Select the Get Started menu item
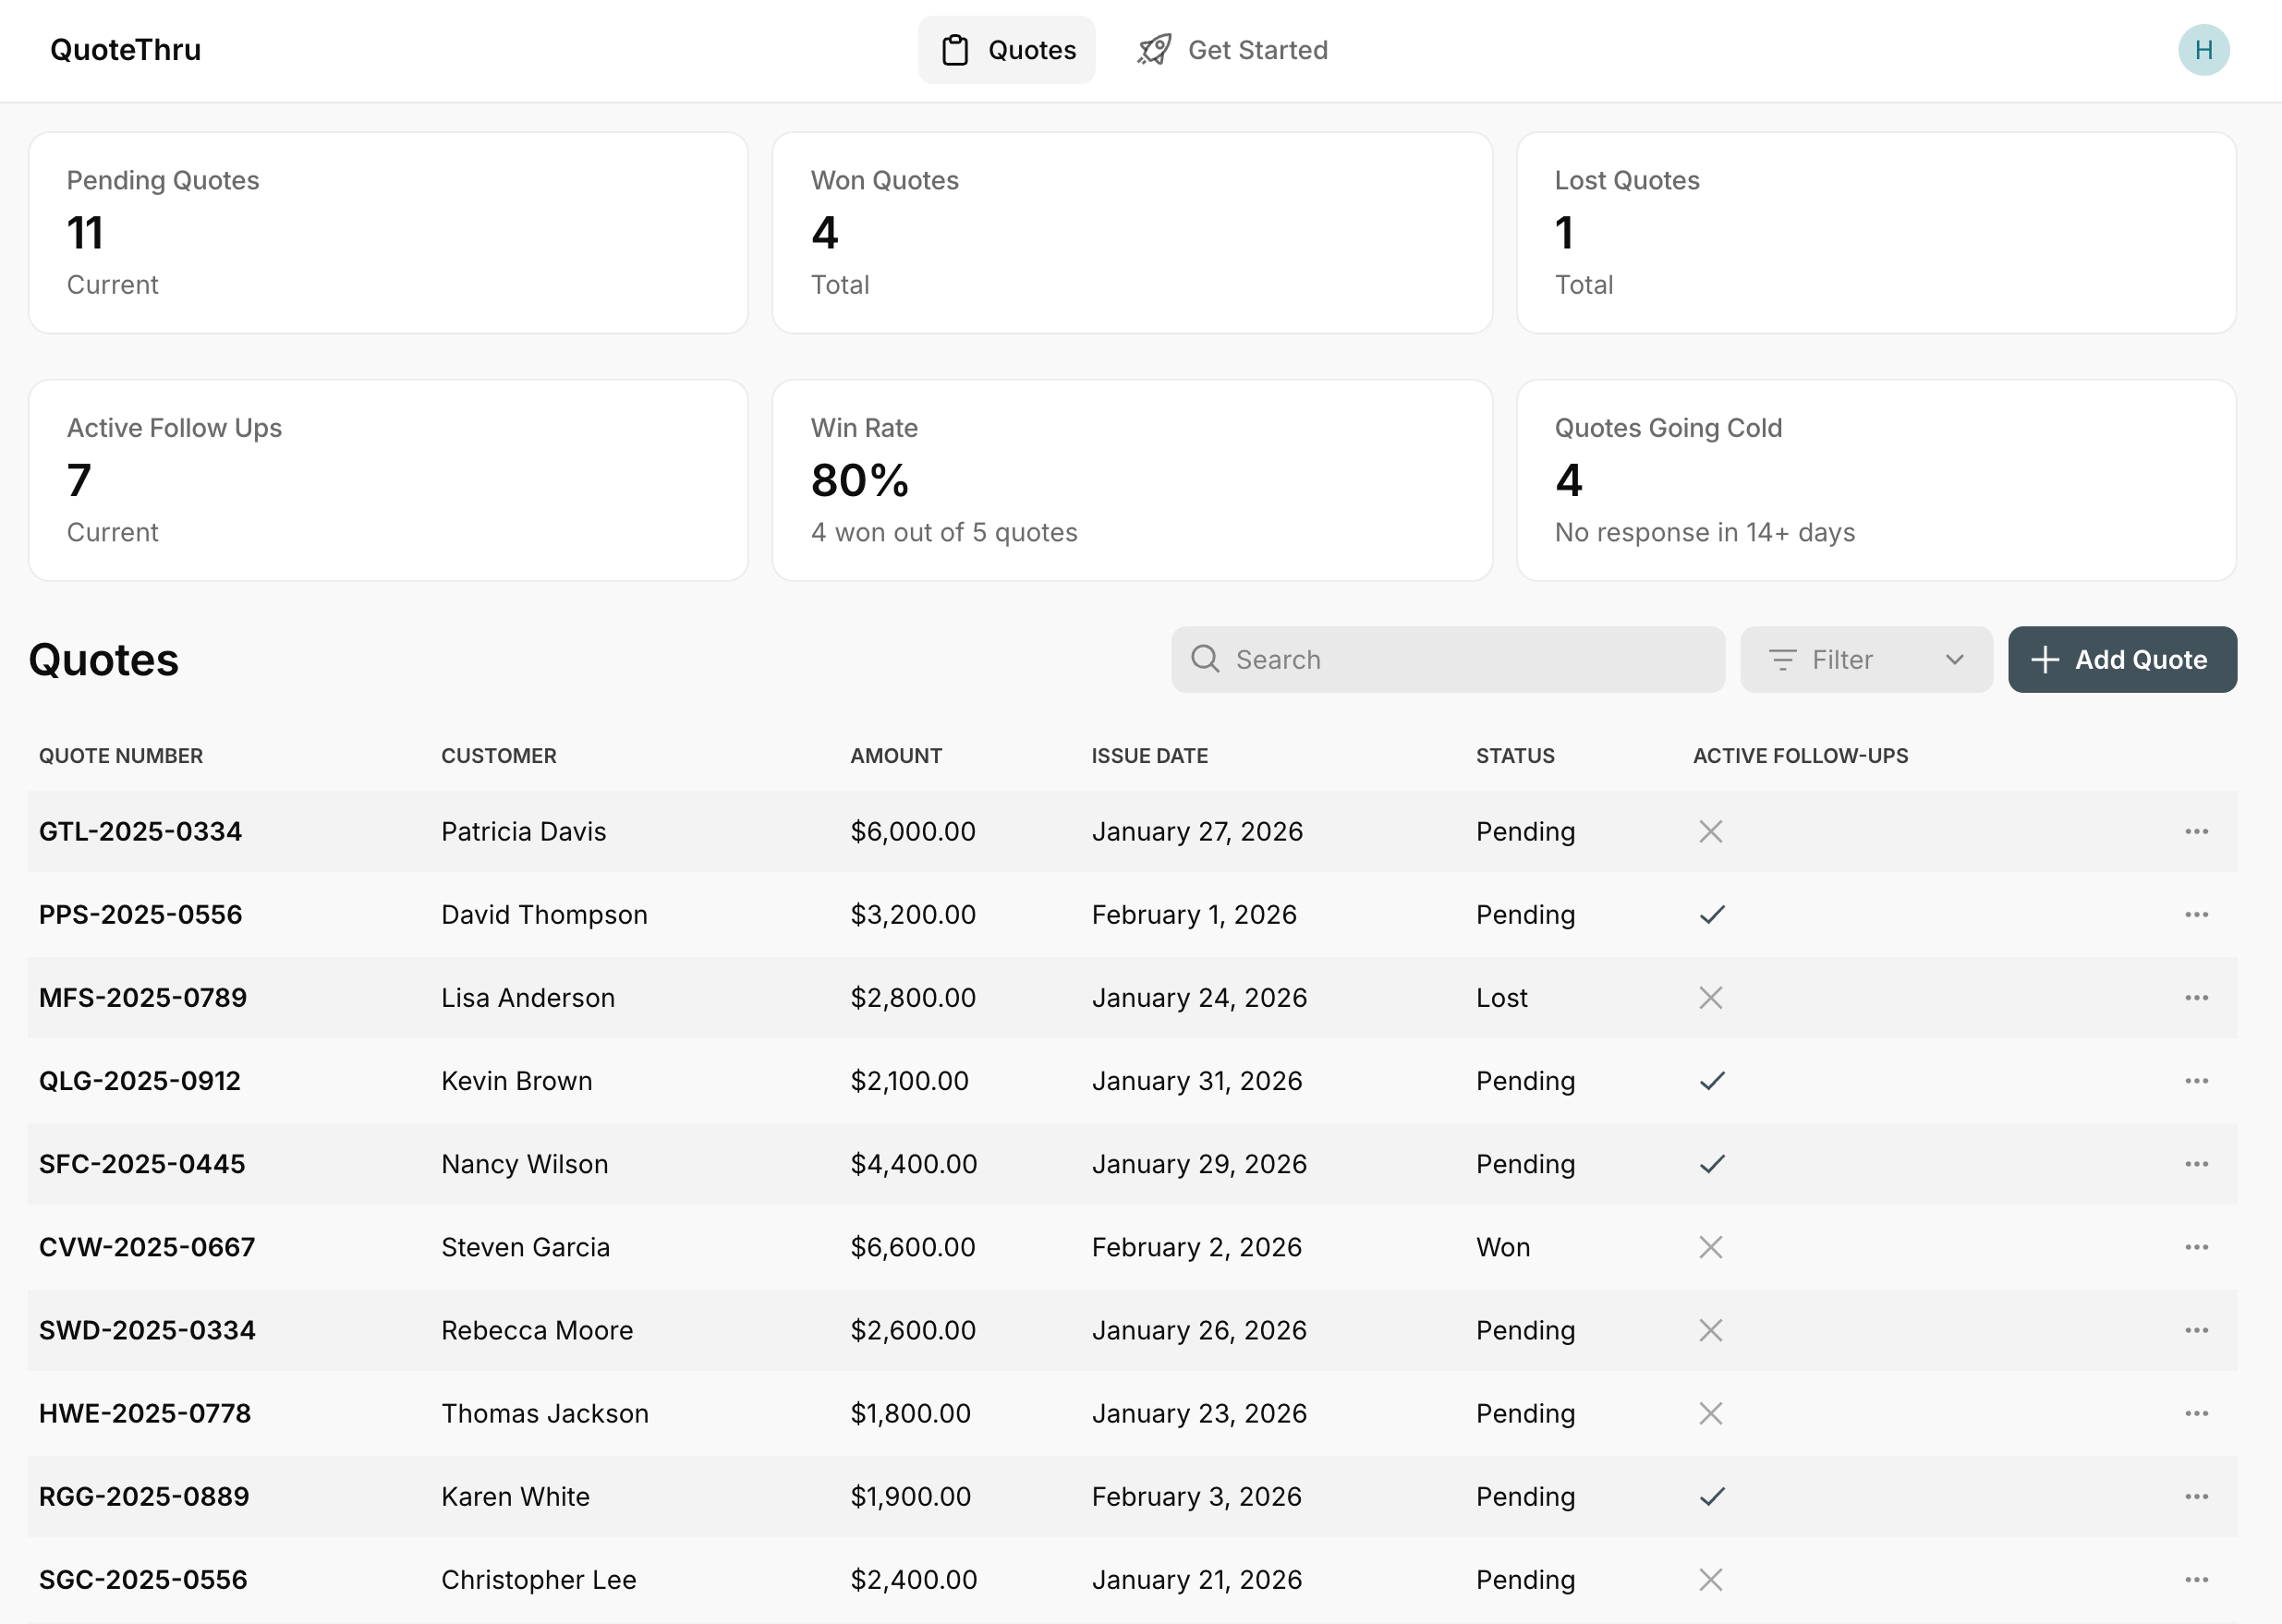This screenshot has height=1624, width=2282. [x=1257, y=49]
